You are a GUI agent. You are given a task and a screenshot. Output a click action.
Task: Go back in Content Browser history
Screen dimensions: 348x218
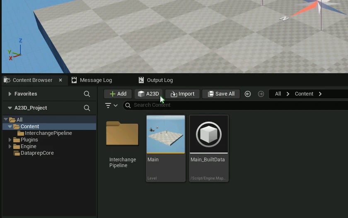[248, 94]
